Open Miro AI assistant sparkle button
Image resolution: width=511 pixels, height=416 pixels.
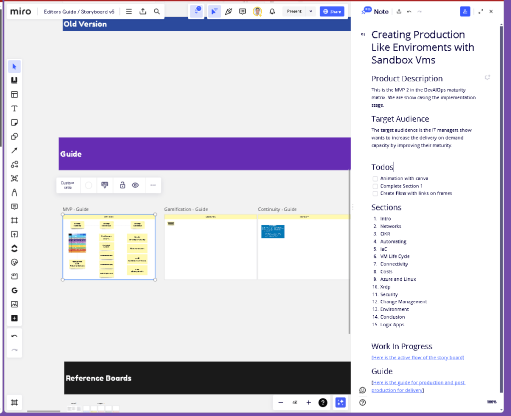tap(340, 403)
